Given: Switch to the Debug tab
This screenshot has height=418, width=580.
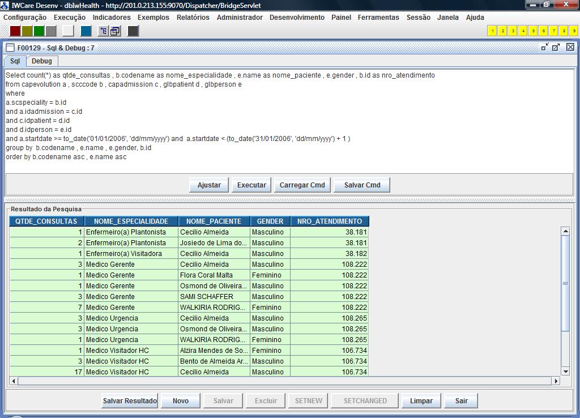Looking at the screenshot, I should [42, 61].
